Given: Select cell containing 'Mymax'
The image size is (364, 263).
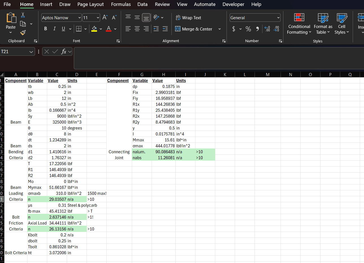Looking at the screenshot, I should tap(37, 187).
